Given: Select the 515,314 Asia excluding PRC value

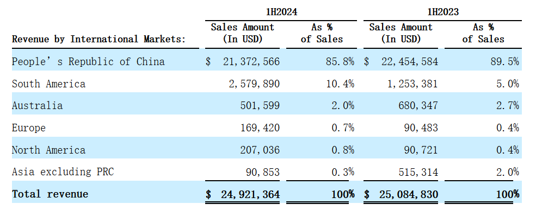Looking at the screenshot, I should pos(418,172).
